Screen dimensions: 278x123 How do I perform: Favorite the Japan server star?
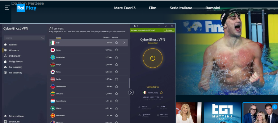[116, 50]
